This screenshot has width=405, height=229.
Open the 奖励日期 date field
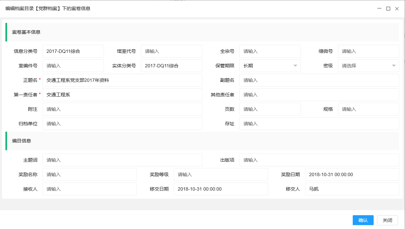click(352, 174)
